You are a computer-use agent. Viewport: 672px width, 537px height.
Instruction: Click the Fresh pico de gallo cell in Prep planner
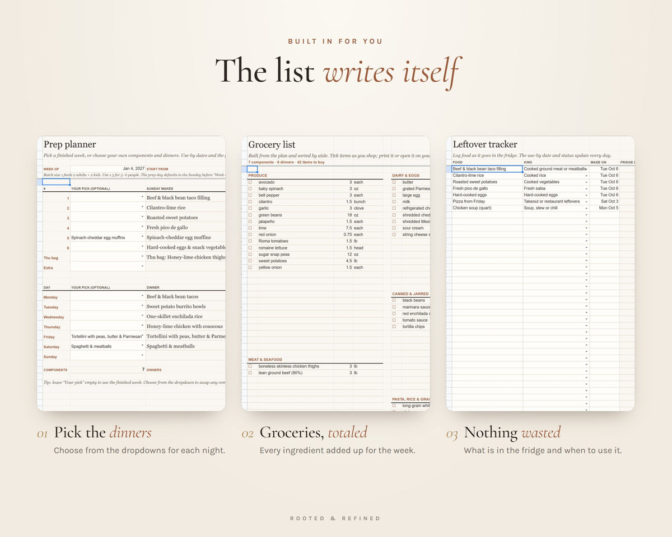[x=167, y=228]
